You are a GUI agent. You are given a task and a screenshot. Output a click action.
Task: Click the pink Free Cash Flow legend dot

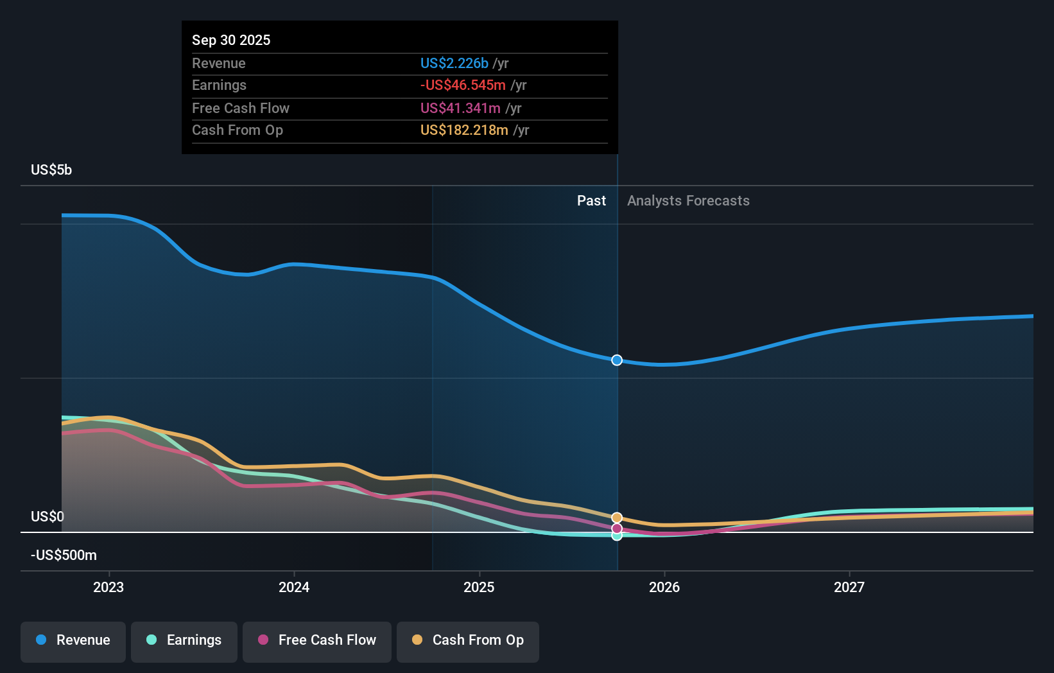[262, 640]
